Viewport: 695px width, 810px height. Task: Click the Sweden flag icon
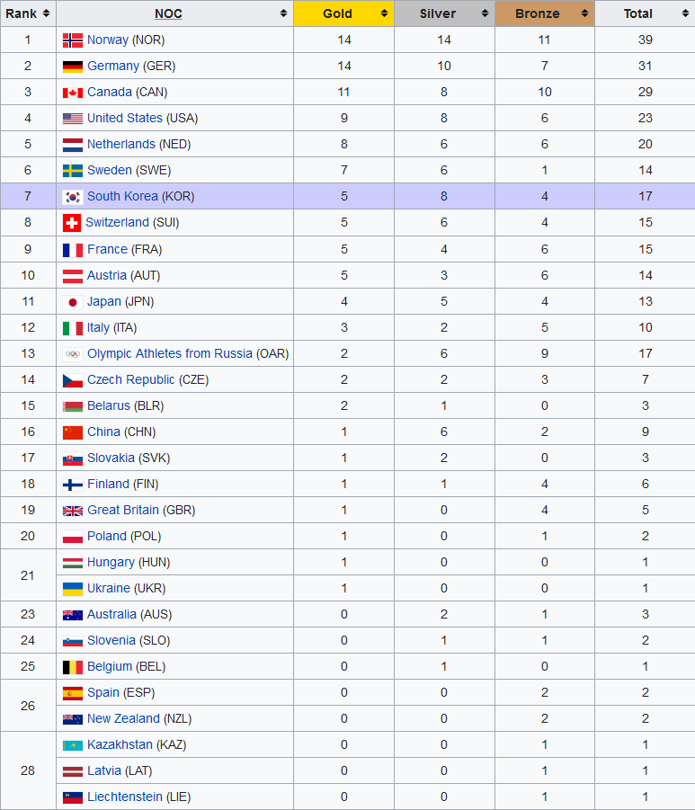pos(72,171)
